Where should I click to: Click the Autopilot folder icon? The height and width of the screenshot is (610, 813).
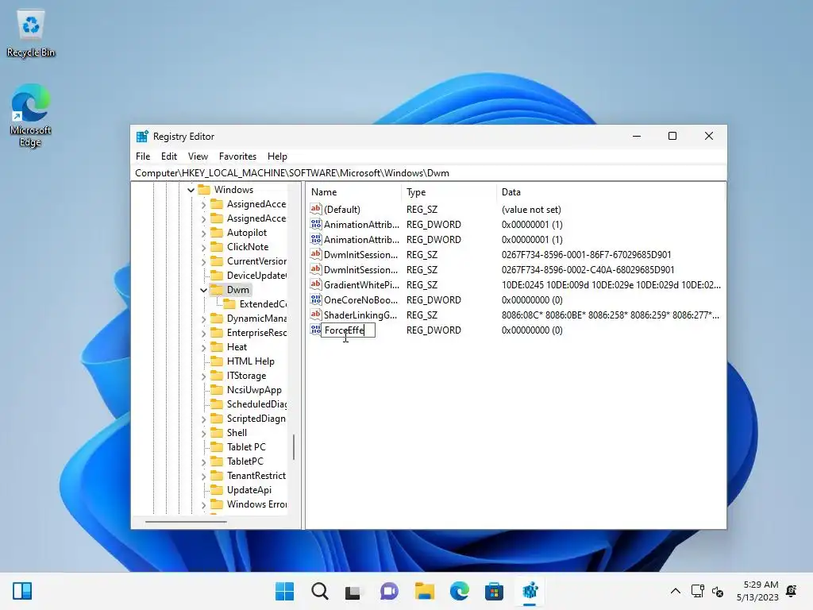(x=217, y=233)
